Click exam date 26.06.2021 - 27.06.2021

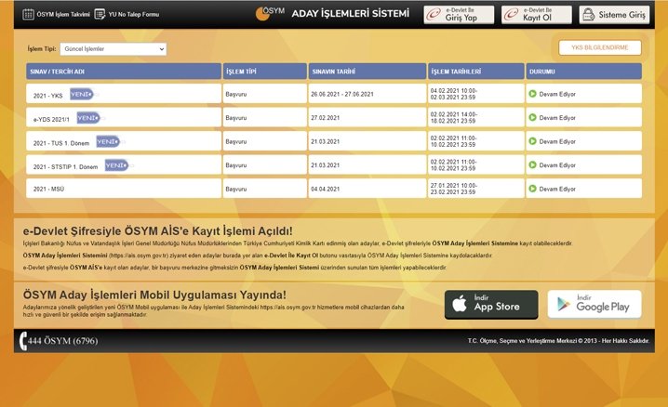342,94
